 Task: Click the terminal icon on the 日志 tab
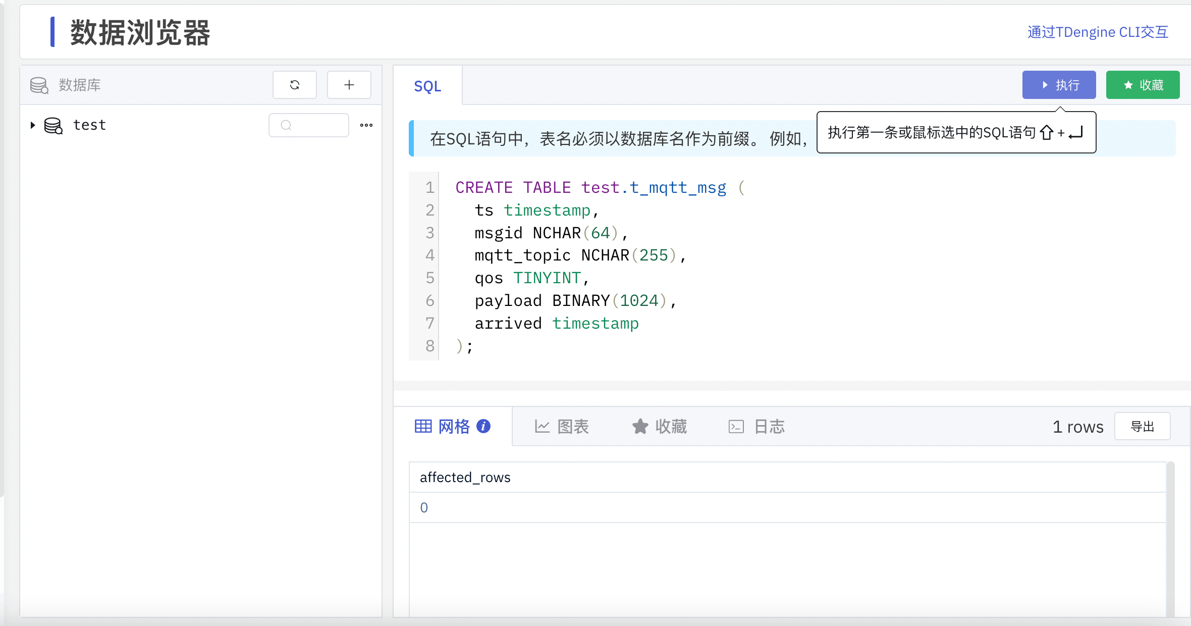click(x=736, y=427)
